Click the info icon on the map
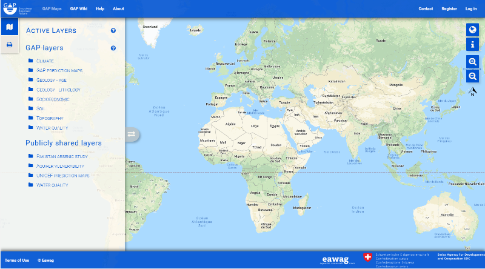 pyautogui.click(x=472, y=44)
